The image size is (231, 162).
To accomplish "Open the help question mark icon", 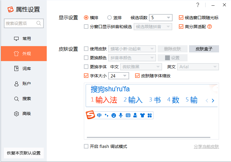I will pos(198,5).
